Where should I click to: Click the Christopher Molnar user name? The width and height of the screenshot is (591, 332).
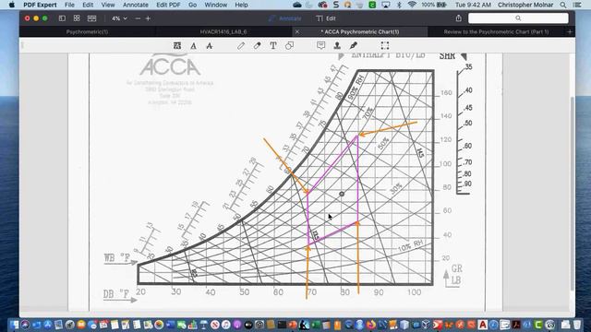coord(525,5)
